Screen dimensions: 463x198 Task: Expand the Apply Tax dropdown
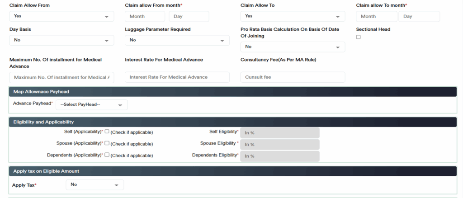point(94,185)
